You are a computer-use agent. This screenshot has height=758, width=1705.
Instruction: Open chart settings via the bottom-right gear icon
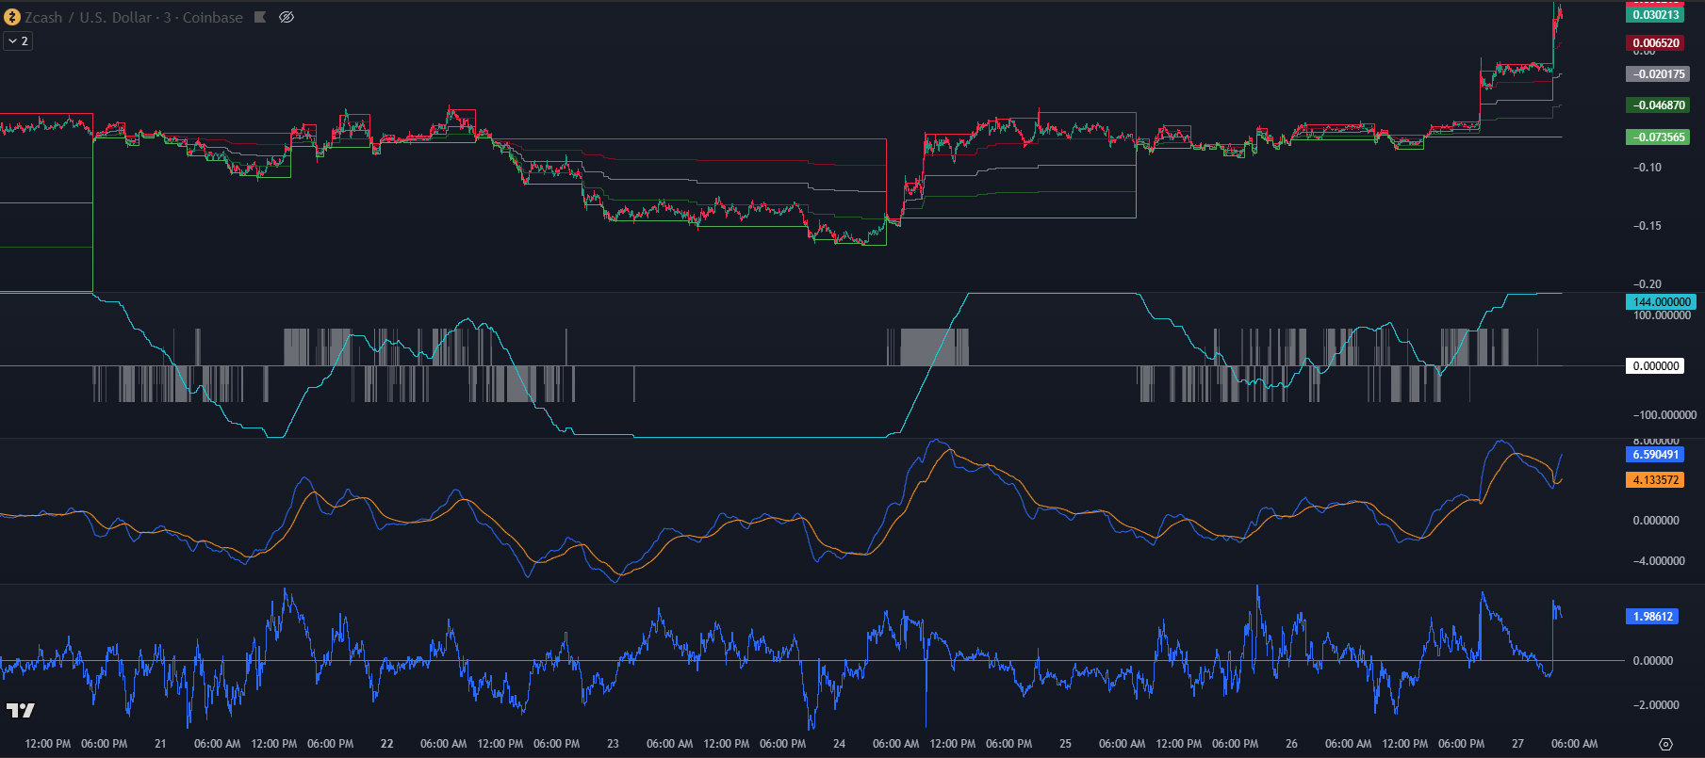tap(1665, 744)
